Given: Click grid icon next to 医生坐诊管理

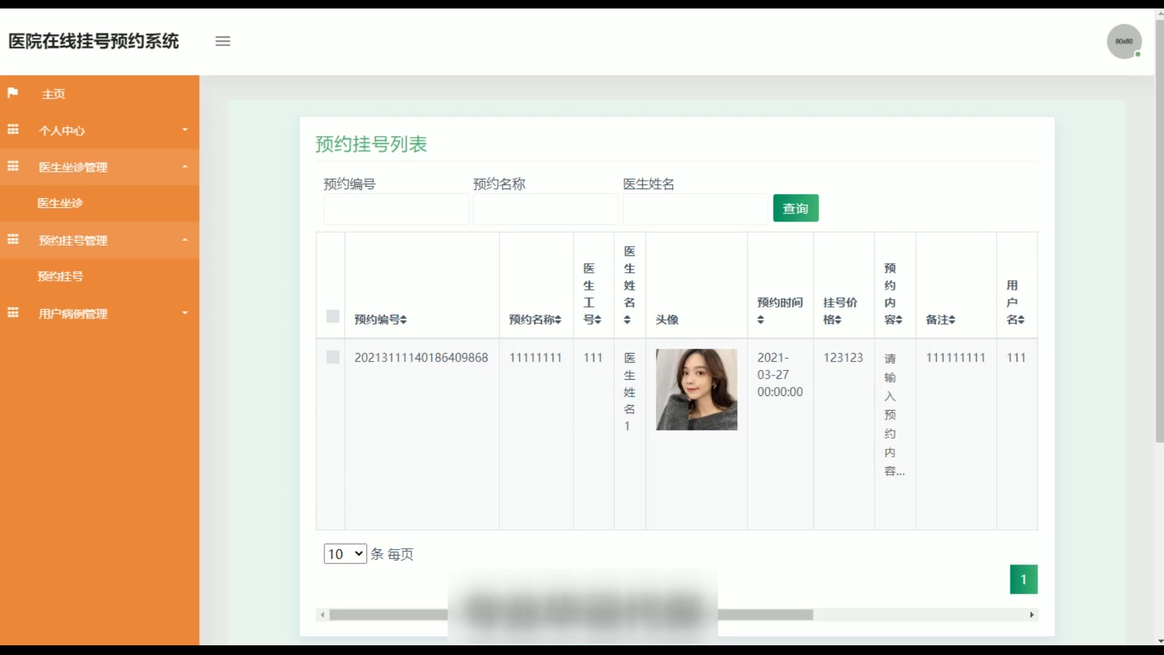Looking at the screenshot, I should point(13,166).
